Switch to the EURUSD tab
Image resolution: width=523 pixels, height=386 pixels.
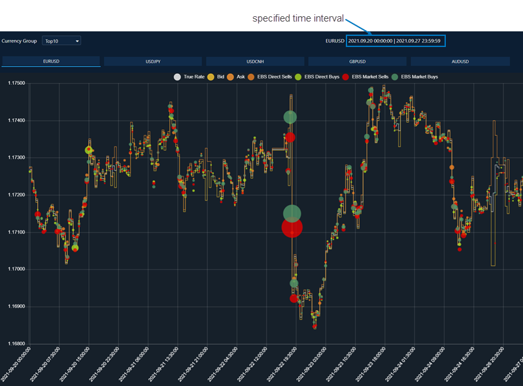(51, 61)
